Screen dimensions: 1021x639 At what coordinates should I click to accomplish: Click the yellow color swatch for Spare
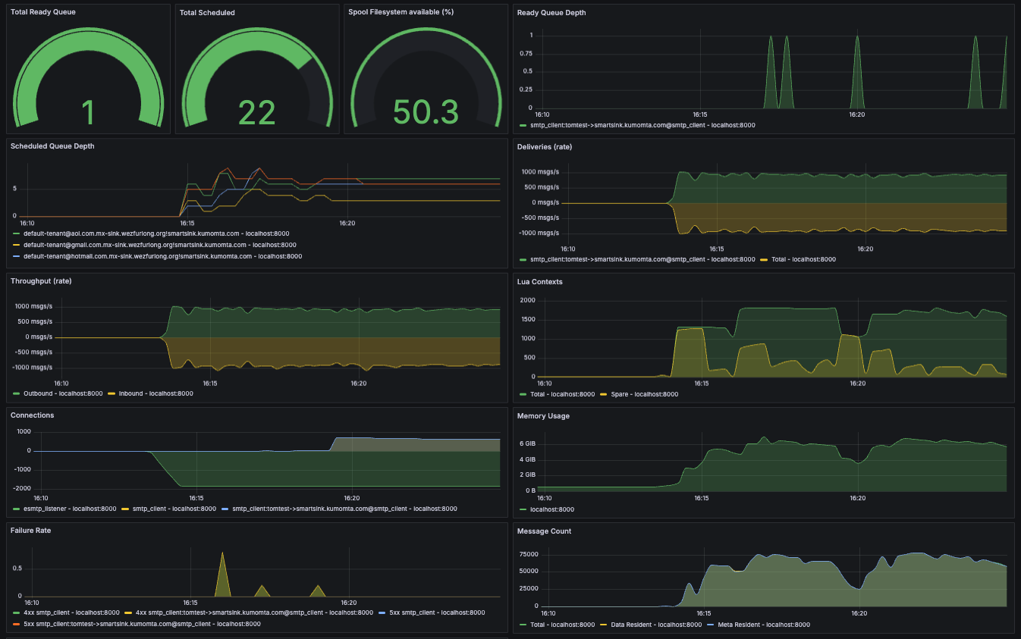point(604,395)
